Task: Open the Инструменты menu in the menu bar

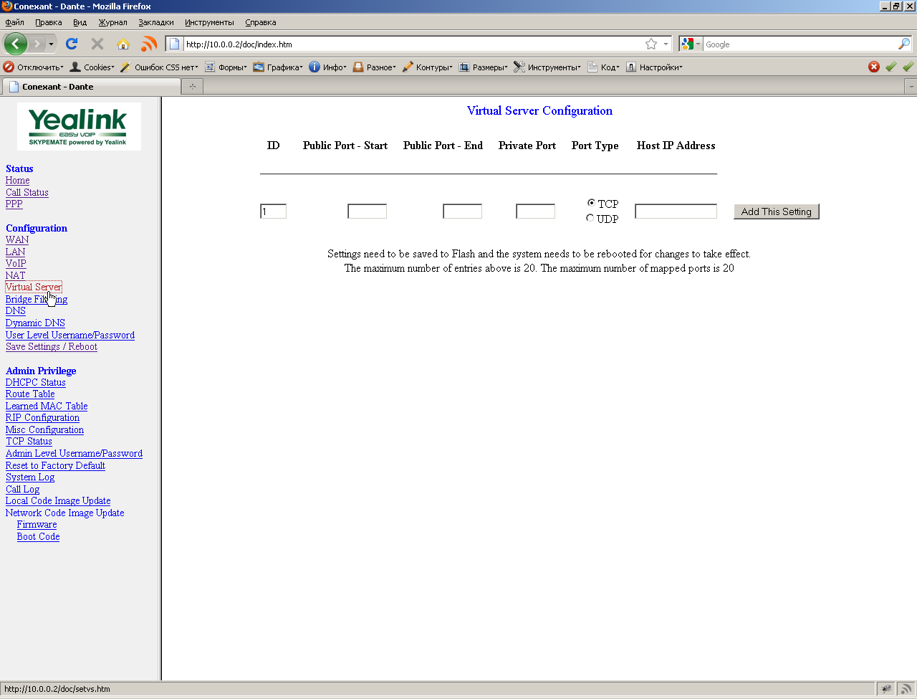Action: 209,22
